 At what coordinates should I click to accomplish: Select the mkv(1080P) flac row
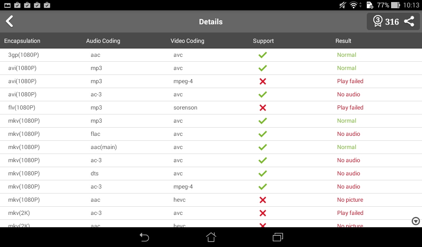coord(211,134)
